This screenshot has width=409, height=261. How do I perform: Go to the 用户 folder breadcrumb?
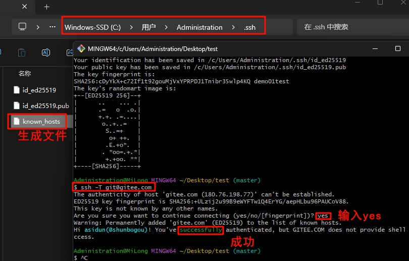pos(148,27)
